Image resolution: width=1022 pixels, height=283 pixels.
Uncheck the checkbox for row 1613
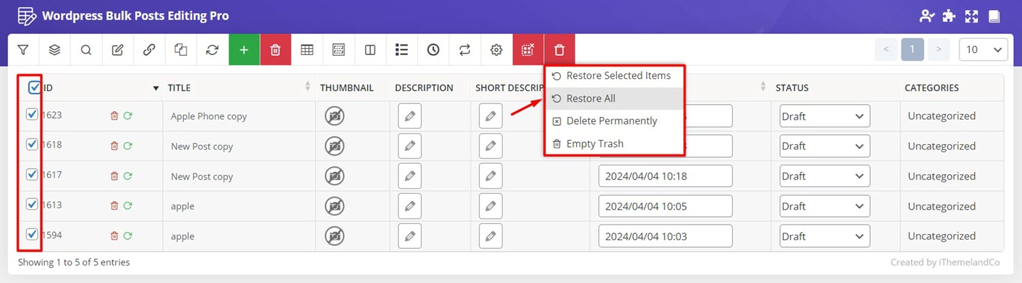(31, 204)
